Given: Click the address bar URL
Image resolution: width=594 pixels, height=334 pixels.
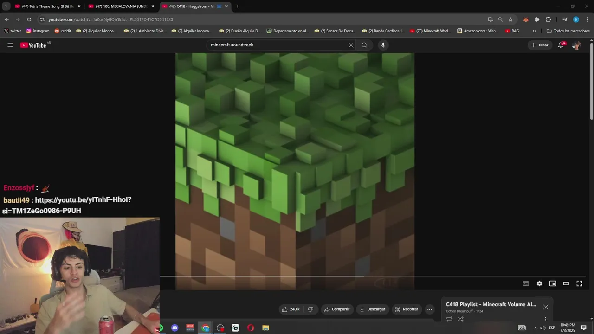Looking at the screenshot, I should point(111,19).
